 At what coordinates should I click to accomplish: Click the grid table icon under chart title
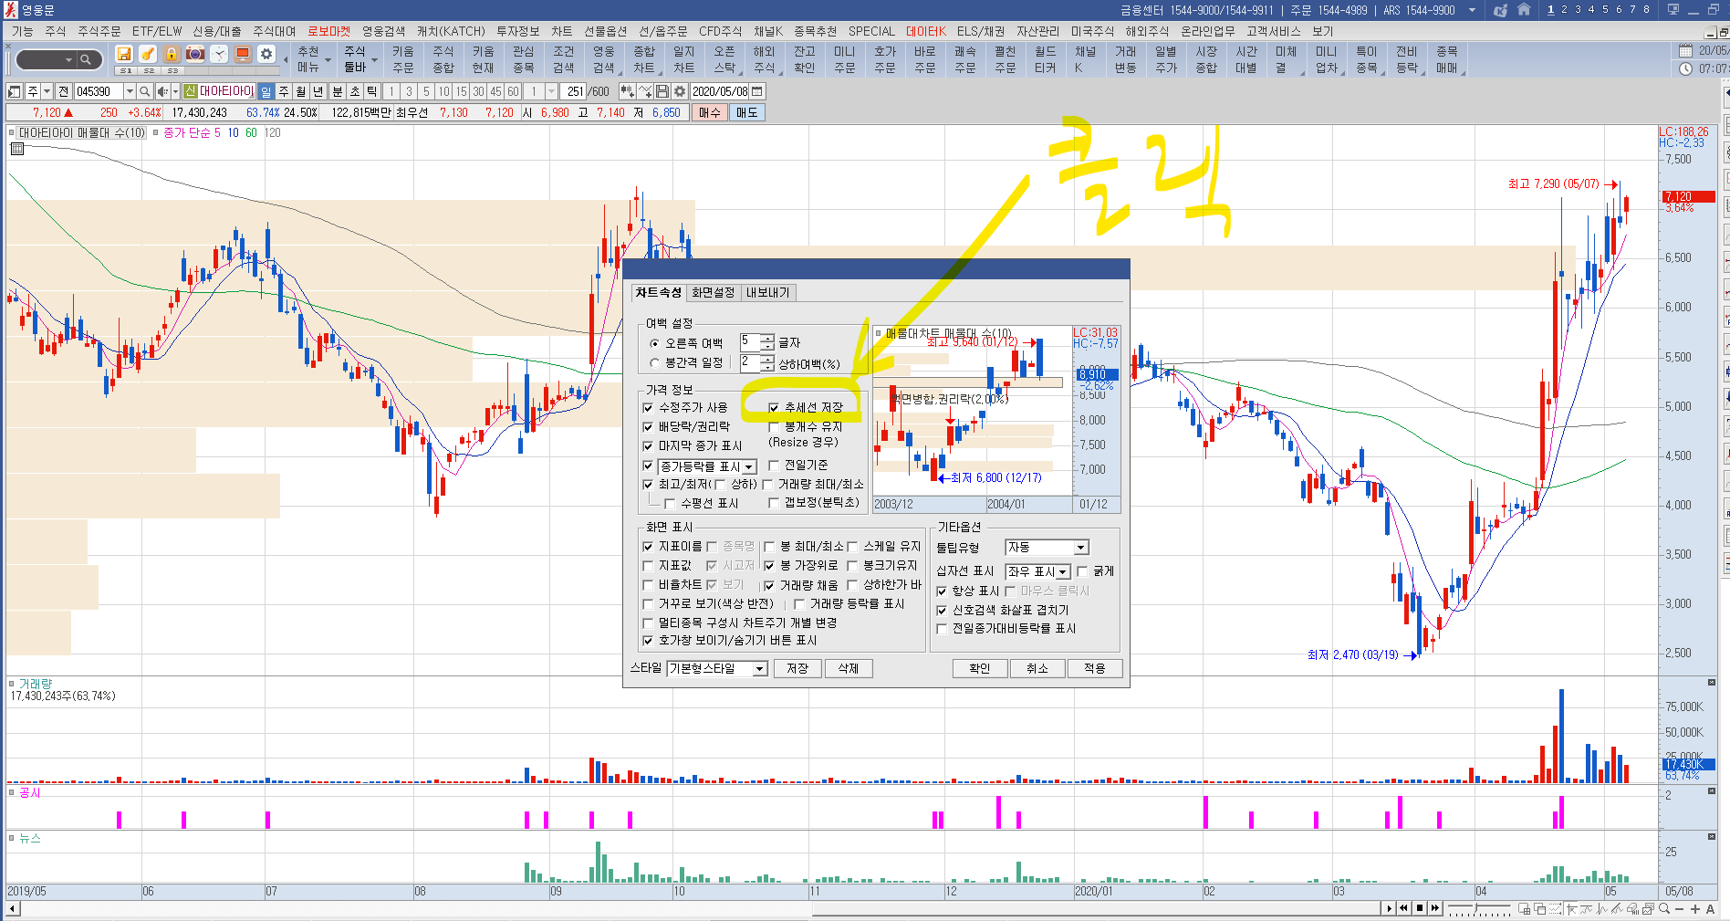[x=16, y=149]
